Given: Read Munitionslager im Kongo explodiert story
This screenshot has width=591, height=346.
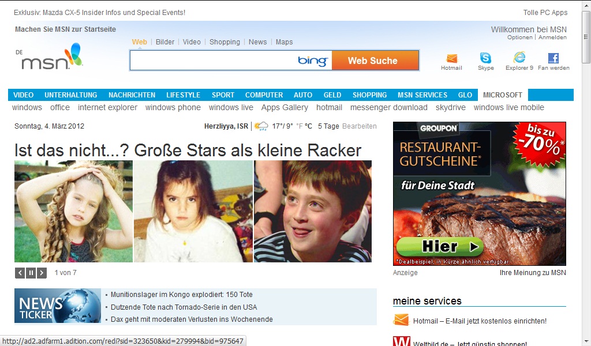Looking at the screenshot, I should (x=182, y=295).
